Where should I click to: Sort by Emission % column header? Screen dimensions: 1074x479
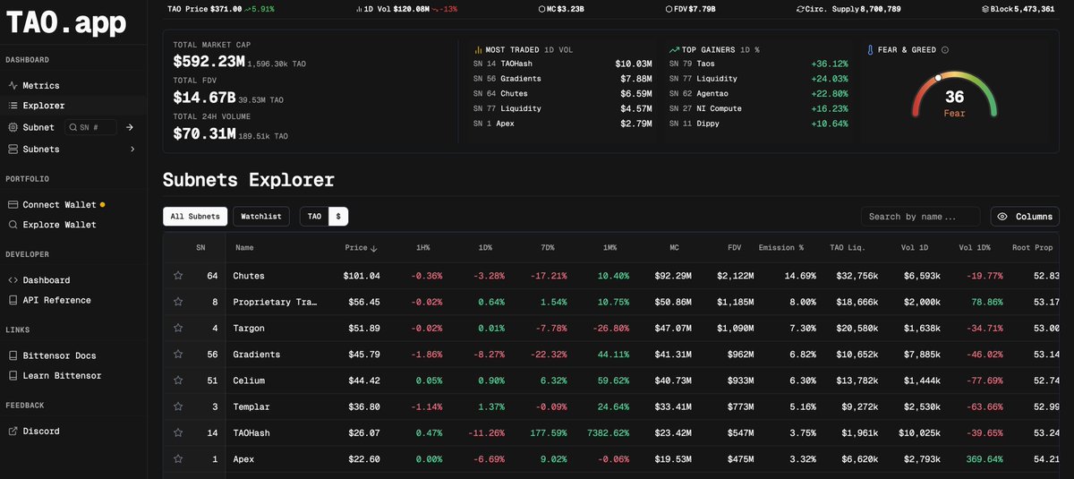(781, 248)
